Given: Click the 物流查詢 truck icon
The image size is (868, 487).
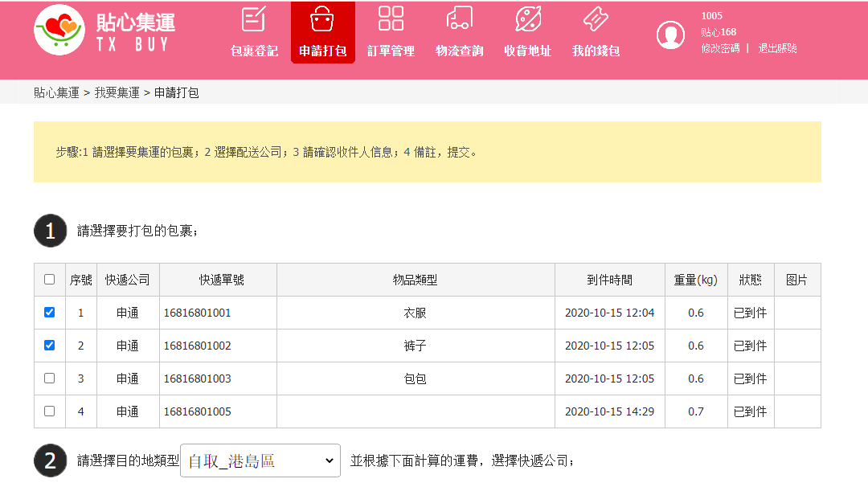Looking at the screenshot, I should pos(459,18).
